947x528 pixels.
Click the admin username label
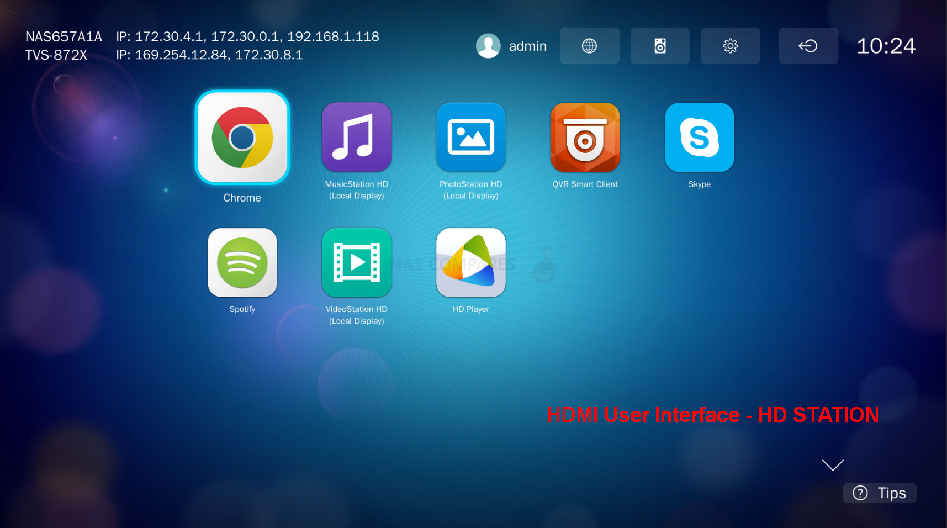[x=527, y=46]
